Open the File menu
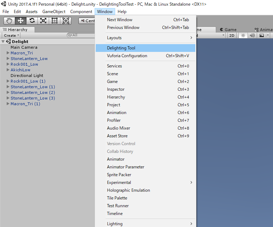The height and width of the screenshot is (227, 273). coord(6,12)
